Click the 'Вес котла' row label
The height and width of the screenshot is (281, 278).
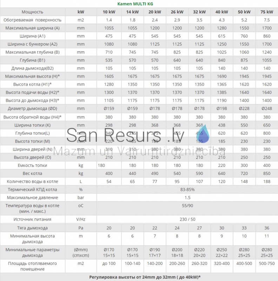click(x=32, y=174)
